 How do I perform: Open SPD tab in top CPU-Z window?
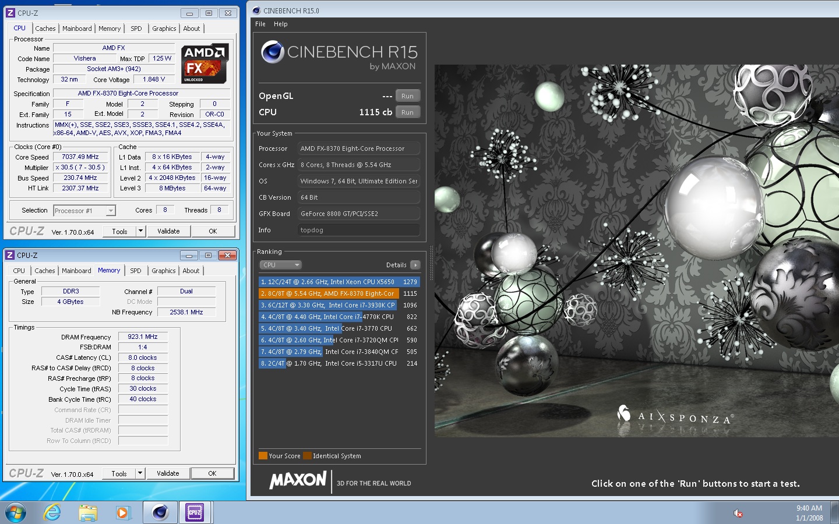click(x=136, y=29)
